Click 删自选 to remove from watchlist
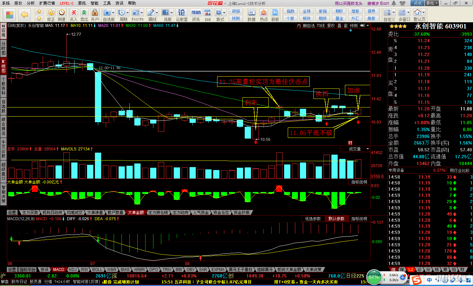The image size is (473, 286). [x=309, y=26]
